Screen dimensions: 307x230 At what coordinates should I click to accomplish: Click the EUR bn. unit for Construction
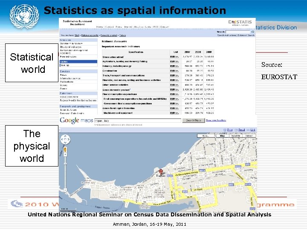tap(174, 71)
